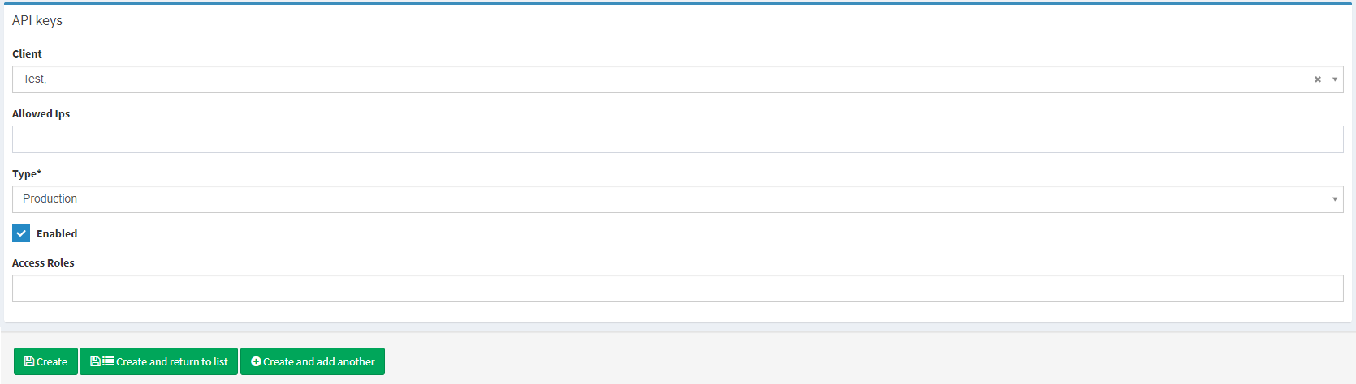Click the Type* required label
Image resolution: width=1356 pixels, height=384 pixels.
pyautogui.click(x=27, y=174)
